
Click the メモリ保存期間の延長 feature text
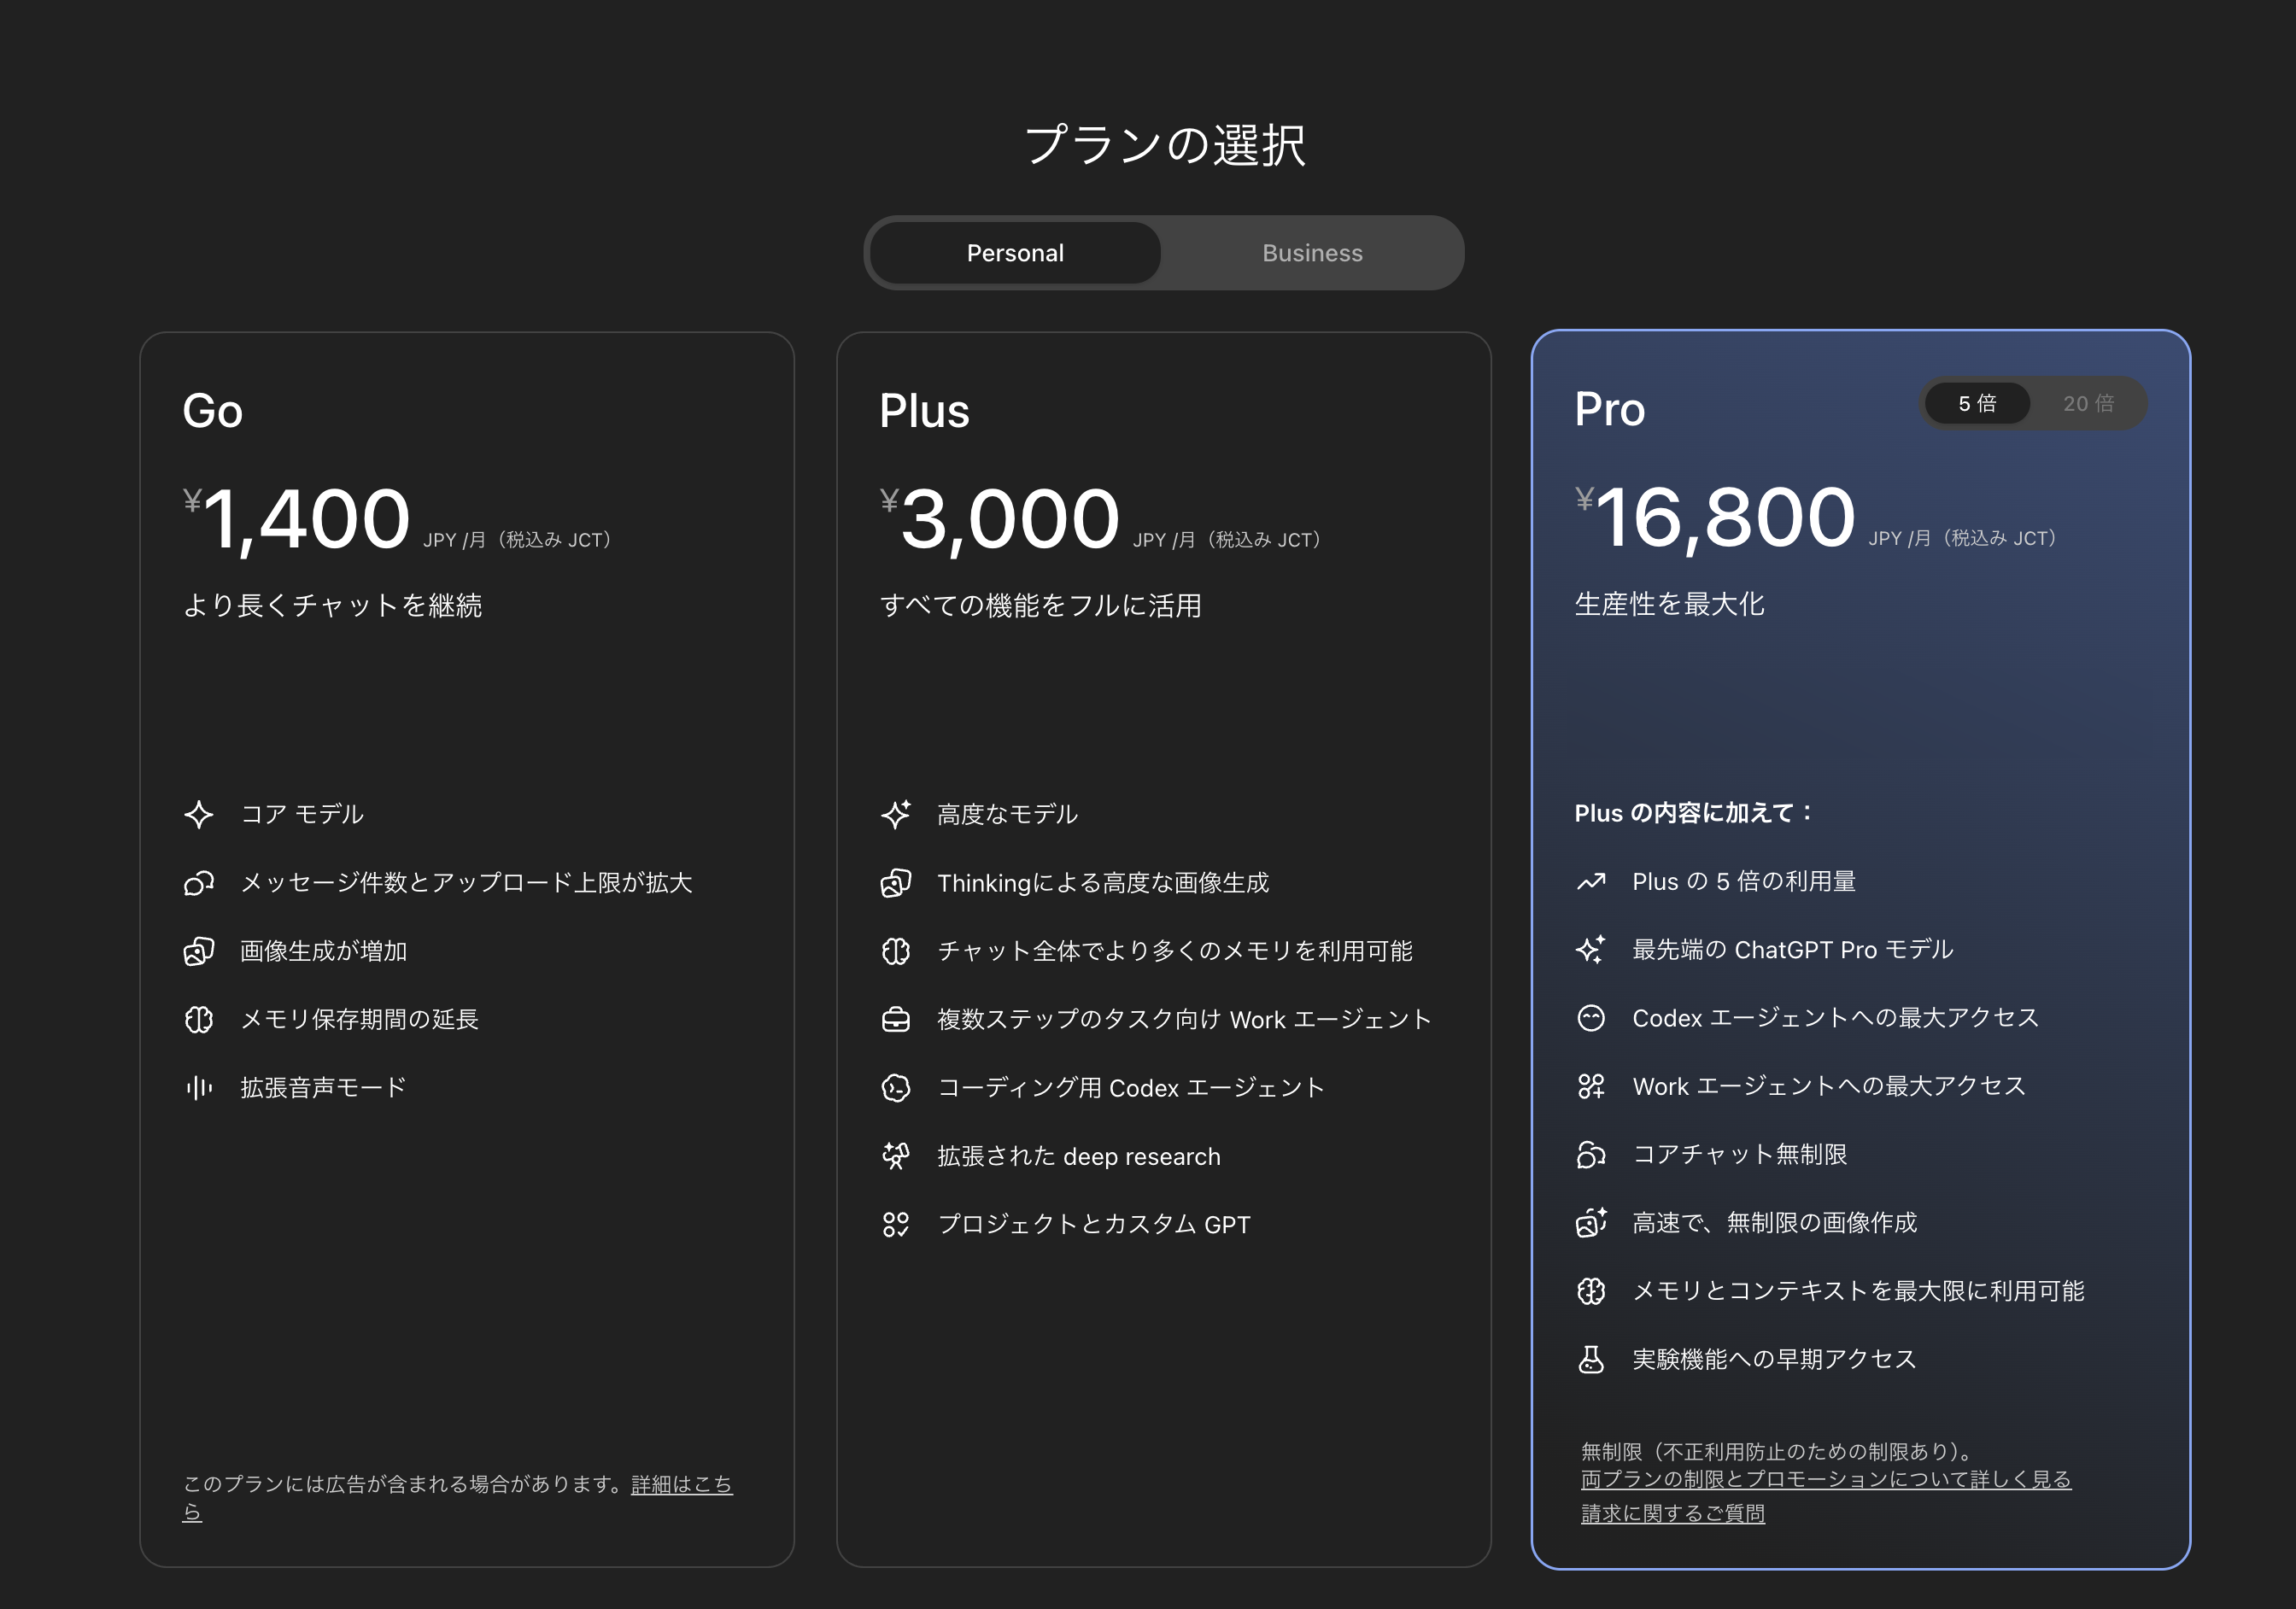click(359, 1019)
